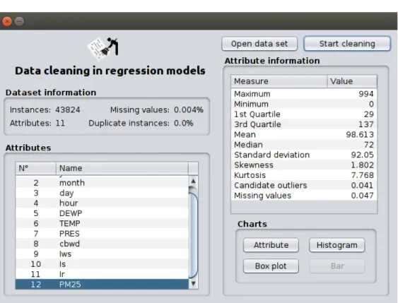Click the Attributes count 11
This screenshot has height=303, width=398.
(60, 123)
